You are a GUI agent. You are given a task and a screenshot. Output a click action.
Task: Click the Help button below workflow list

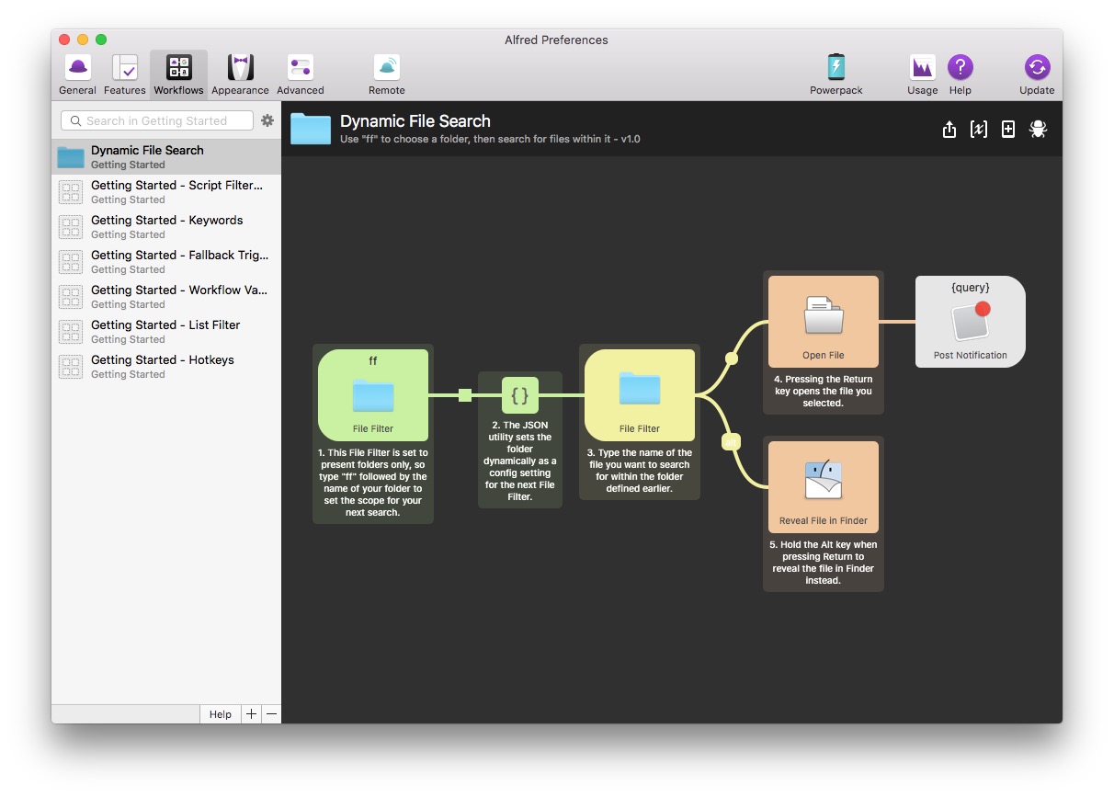(x=220, y=714)
